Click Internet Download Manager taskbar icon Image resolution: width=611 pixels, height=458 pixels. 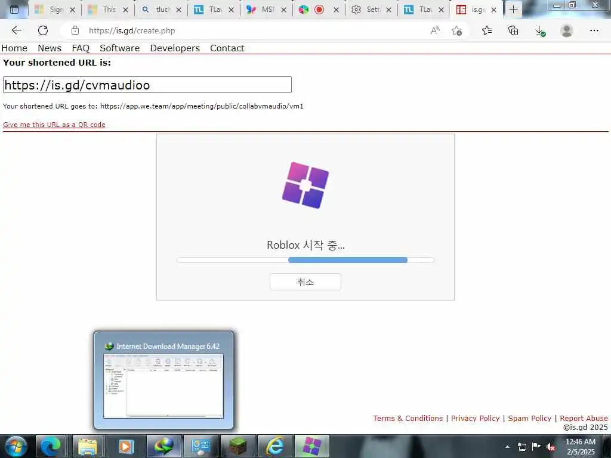[x=163, y=446]
